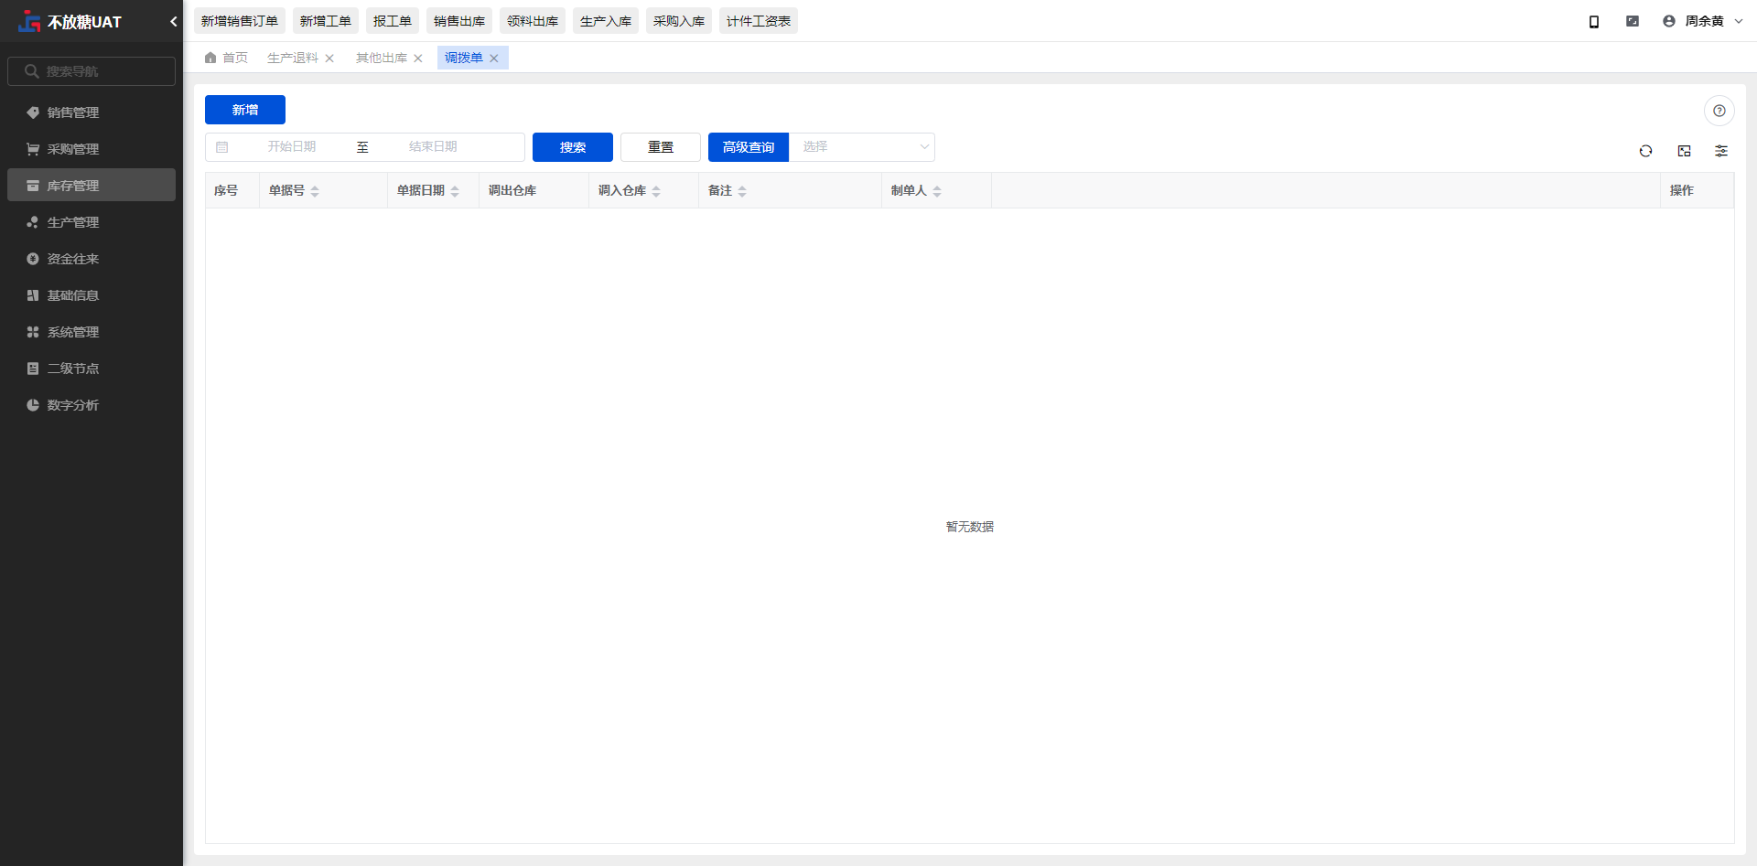Click the 开始日期 input field
Screen dimensions: 1757x866
tap(292, 147)
